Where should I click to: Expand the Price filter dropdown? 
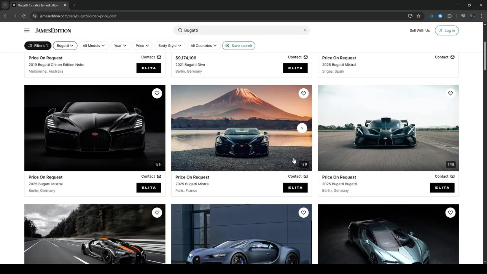pos(142,46)
